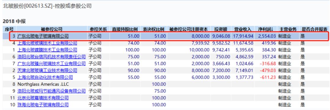The height and width of the screenshot is (110, 330).
Task: Select investment value 9,046.08
Action: coord(221,36)
